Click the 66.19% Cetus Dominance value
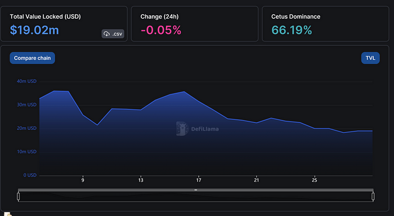The image size is (394, 216). click(292, 30)
